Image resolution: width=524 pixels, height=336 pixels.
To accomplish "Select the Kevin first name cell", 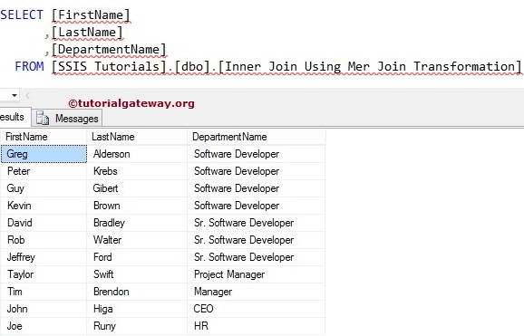I will coord(44,206).
